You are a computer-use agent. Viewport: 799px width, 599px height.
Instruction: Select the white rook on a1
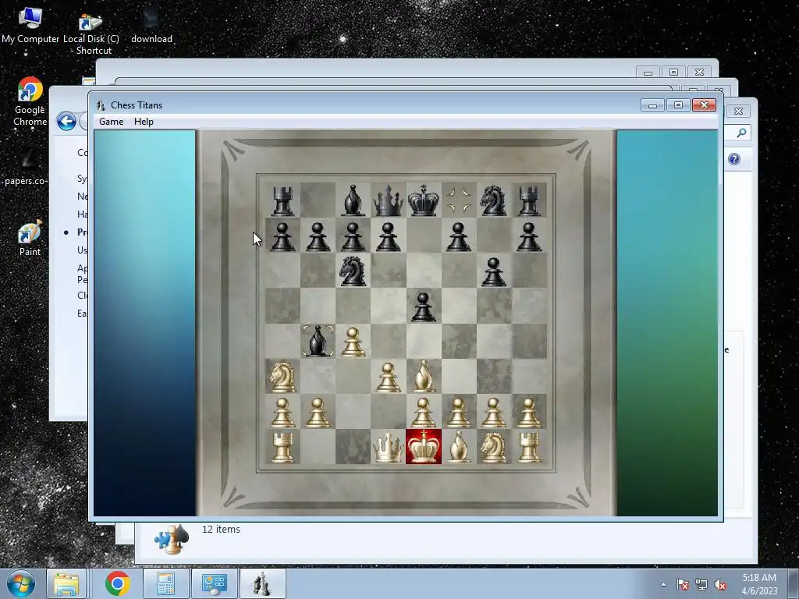(x=282, y=447)
